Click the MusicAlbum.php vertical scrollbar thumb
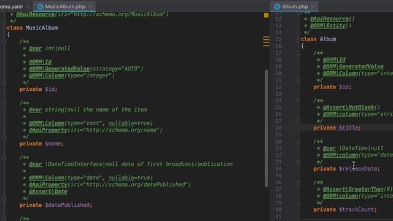This screenshot has height=221, width=393. (266, 128)
